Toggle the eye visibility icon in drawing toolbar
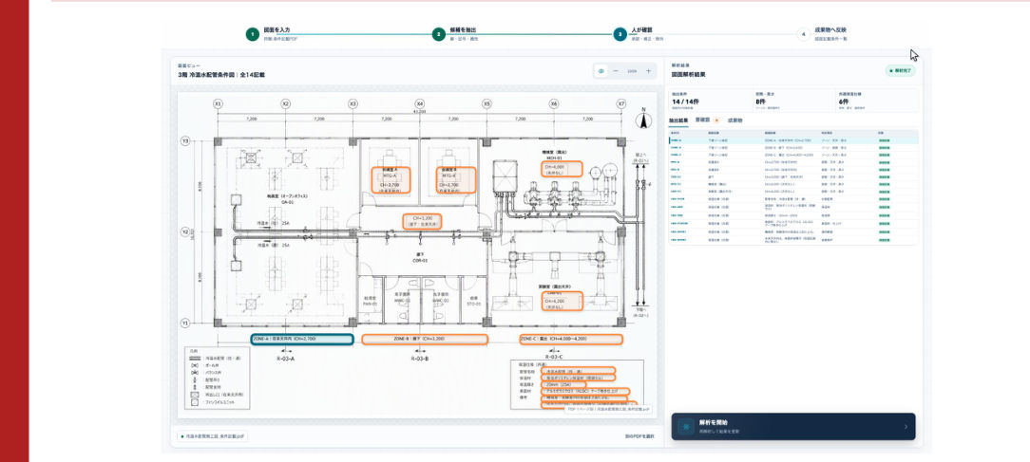This screenshot has width=1030, height=462. tap(601, 71)
